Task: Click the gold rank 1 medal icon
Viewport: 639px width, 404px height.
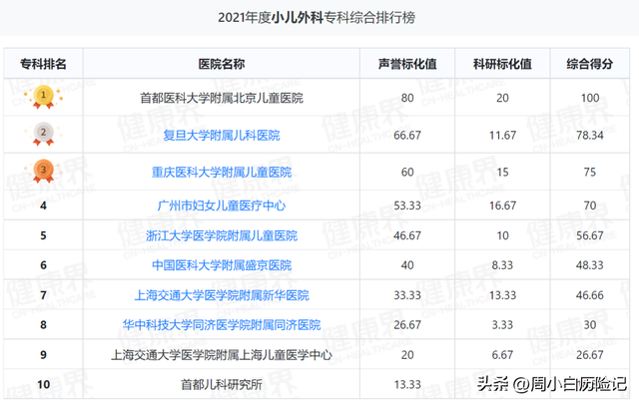Action: (x=43, y=97)
